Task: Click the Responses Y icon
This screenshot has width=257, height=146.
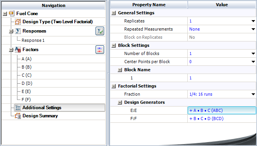Action: tap(18, 31)
